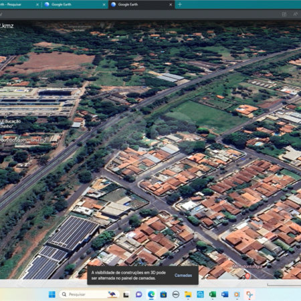The image size is (301, 301).
Task: Click the split screen icon in address bar
Action: tap(284, 14)
